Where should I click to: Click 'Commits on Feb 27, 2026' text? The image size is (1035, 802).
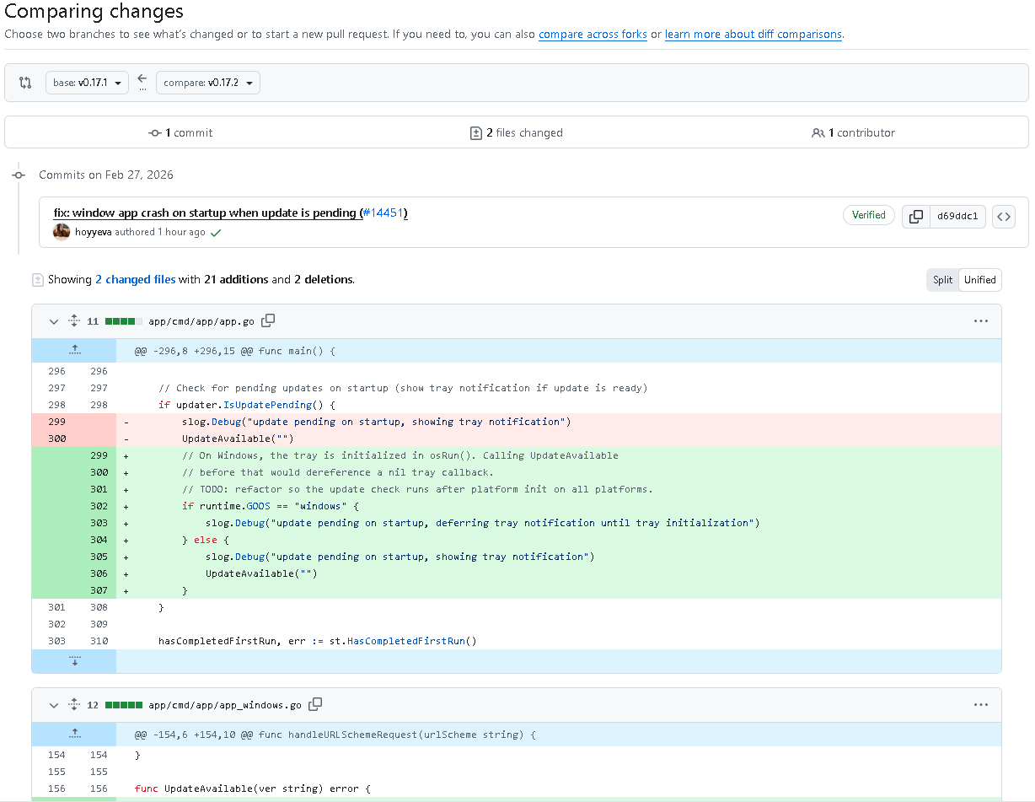[106, 175]
